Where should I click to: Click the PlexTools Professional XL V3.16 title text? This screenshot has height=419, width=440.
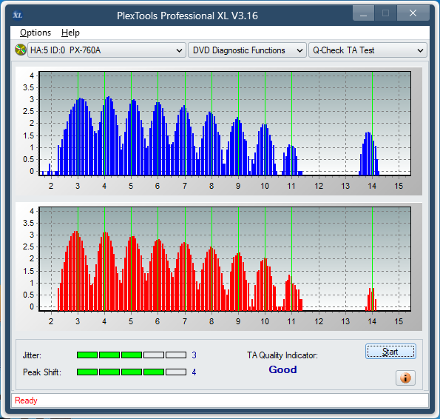pyautogui.click(x=187, y=16)
